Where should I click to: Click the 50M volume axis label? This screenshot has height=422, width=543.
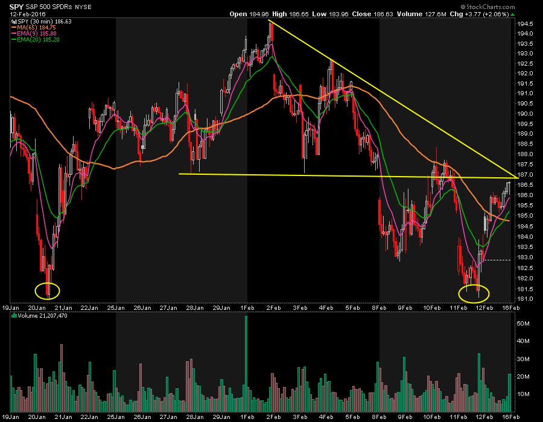(x=523, y=323)
